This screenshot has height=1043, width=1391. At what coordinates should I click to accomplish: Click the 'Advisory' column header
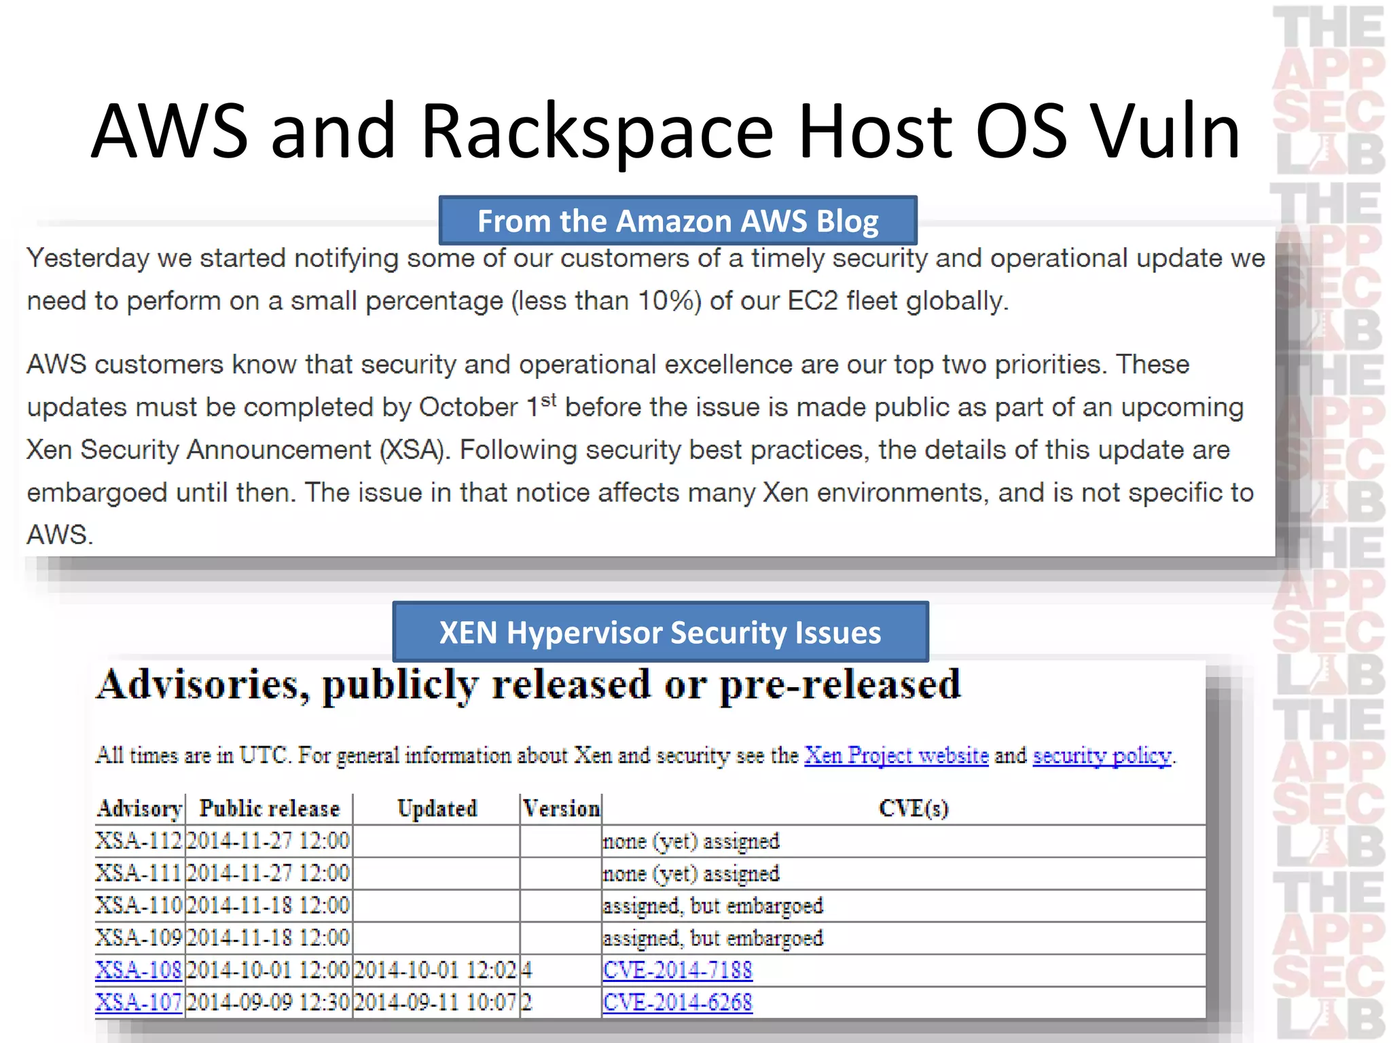(x=139, y=809)
